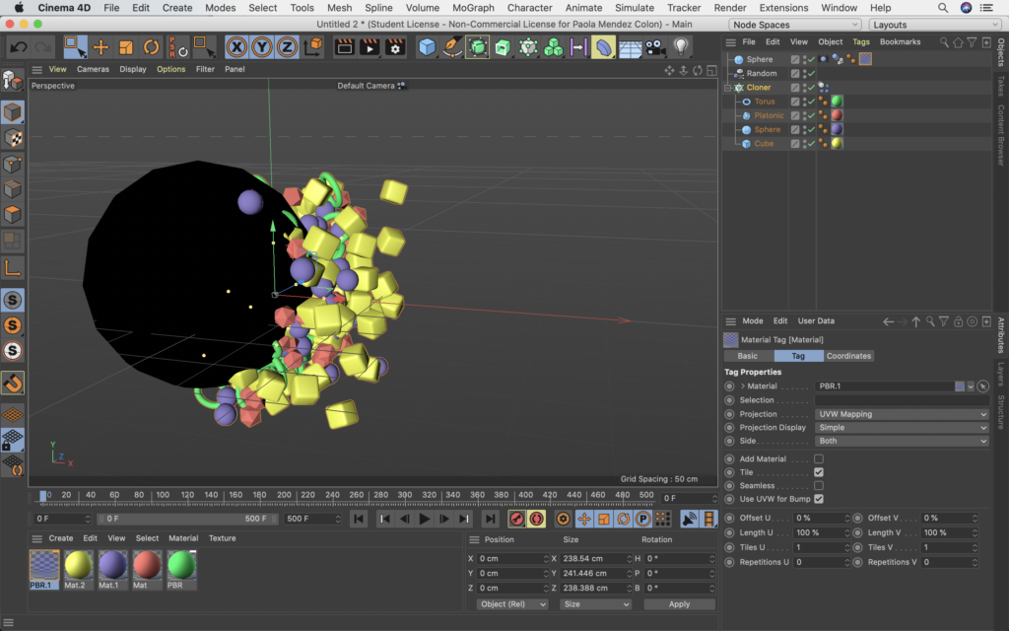Screen dimensions: 1009x631
Task: Click the Apply button in coordinates panel
Action: coord(679,604)
